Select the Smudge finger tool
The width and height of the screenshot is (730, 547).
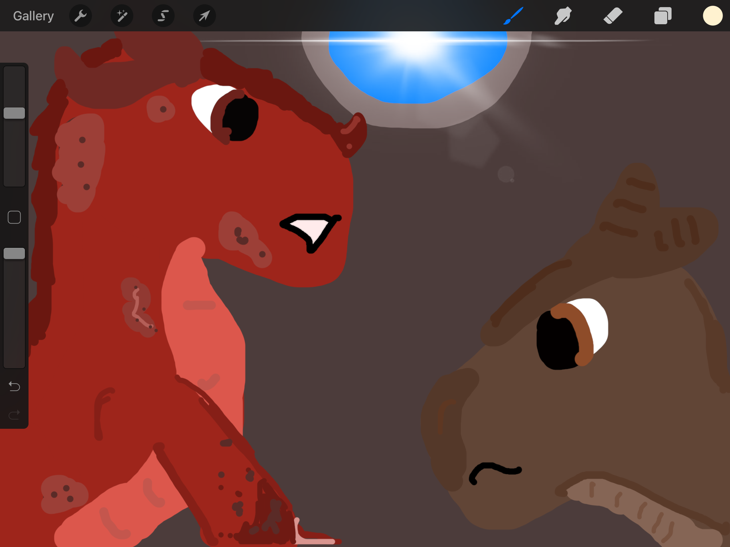[563, 16]
